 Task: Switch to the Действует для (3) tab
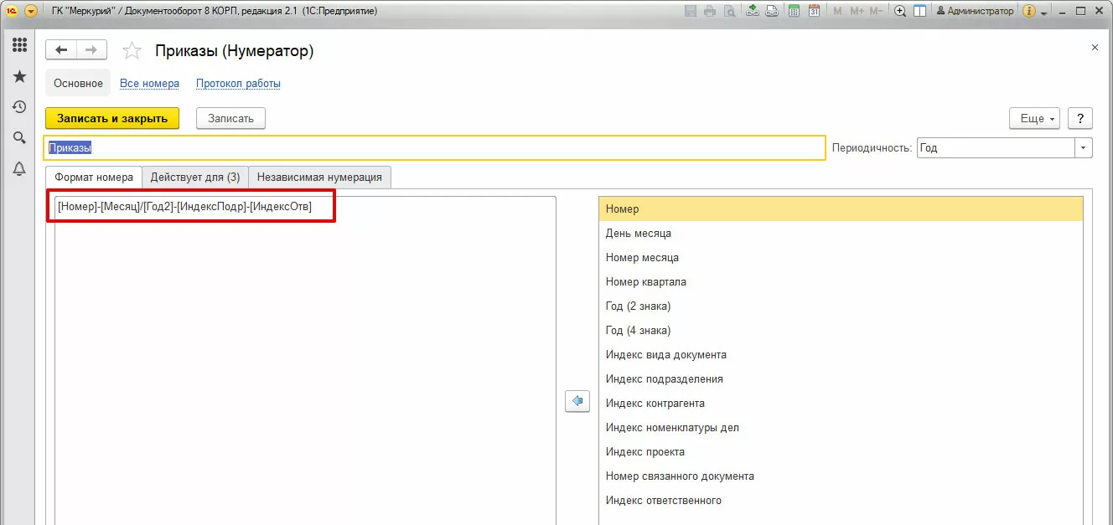(195, 178)
